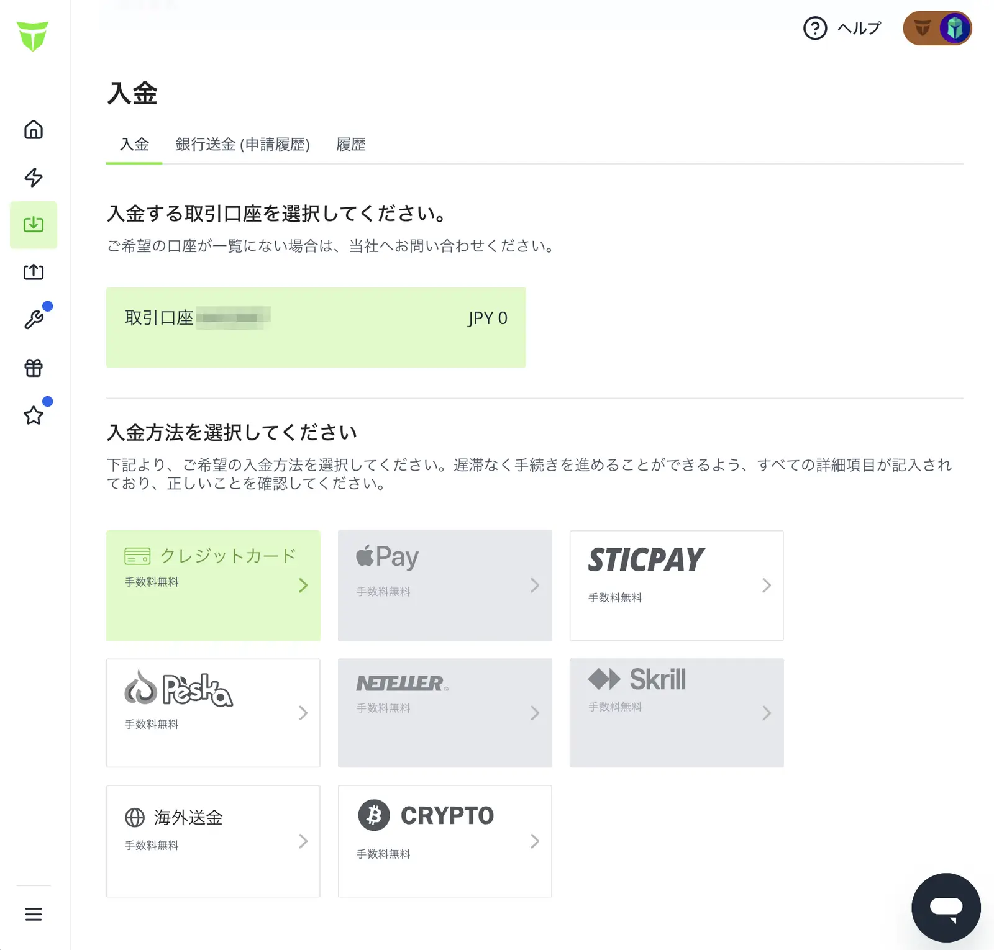Switch to the 履歴 tab
This screenshot has width=994, height=950.
351,145
